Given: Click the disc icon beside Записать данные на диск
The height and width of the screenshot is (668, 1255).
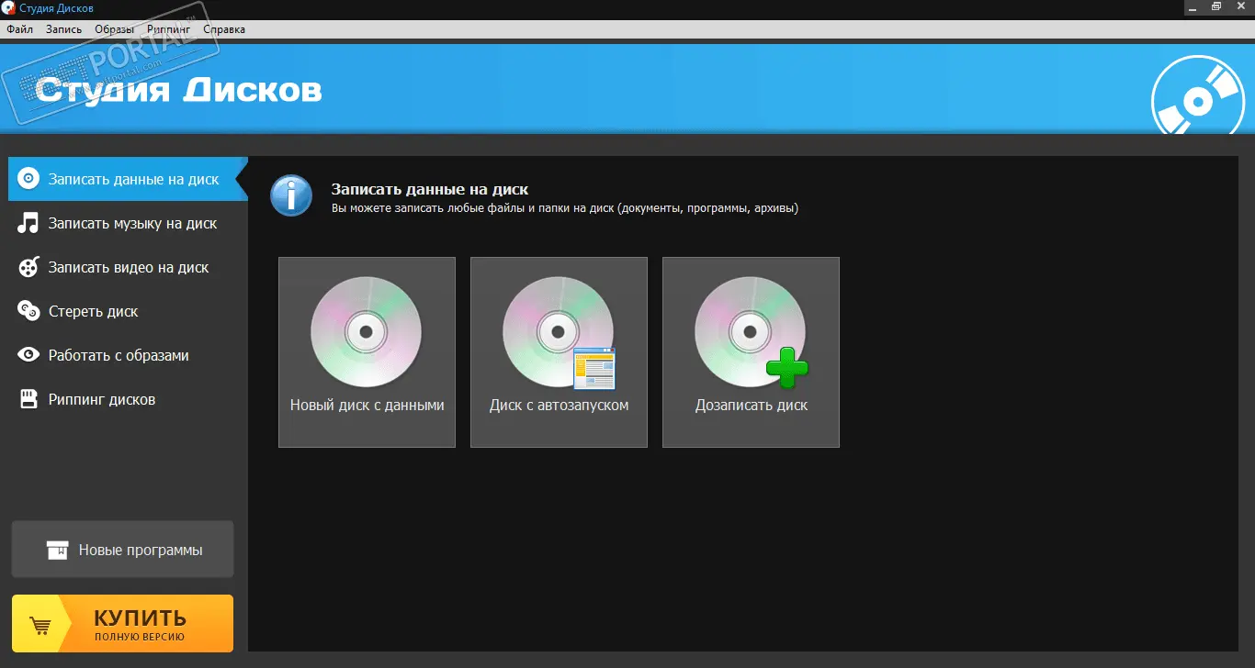Looking at the screenshot, I should [29, 179].
